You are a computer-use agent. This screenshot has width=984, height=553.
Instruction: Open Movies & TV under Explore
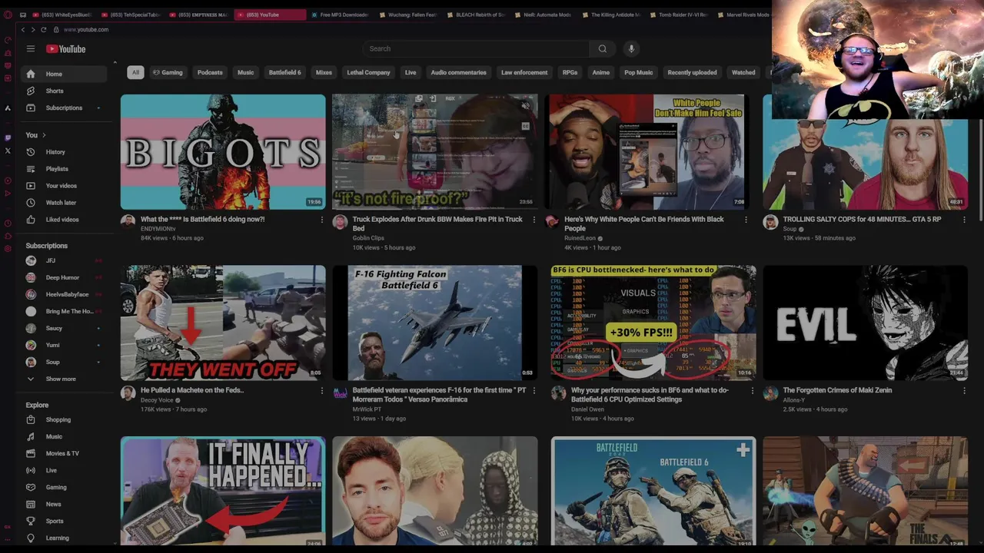(65, 453)
